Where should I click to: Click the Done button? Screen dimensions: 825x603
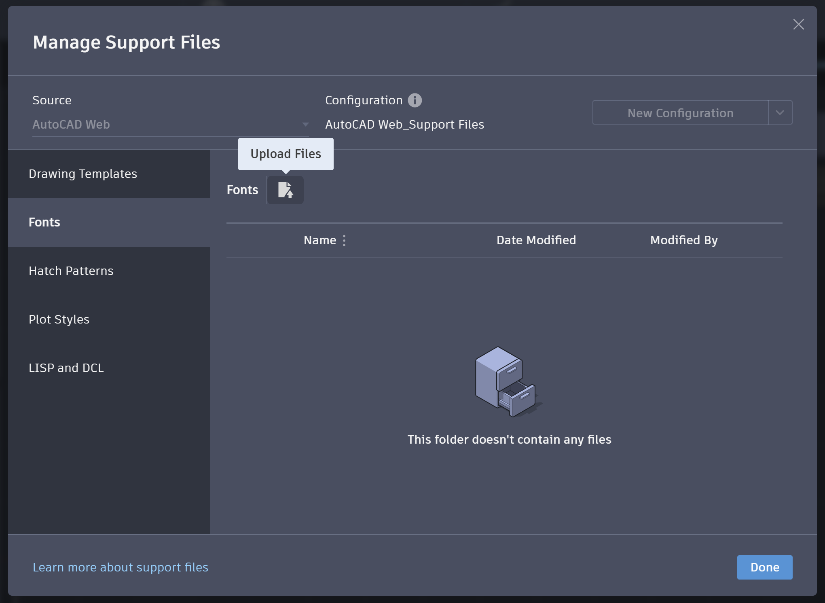tap(764, 567)
